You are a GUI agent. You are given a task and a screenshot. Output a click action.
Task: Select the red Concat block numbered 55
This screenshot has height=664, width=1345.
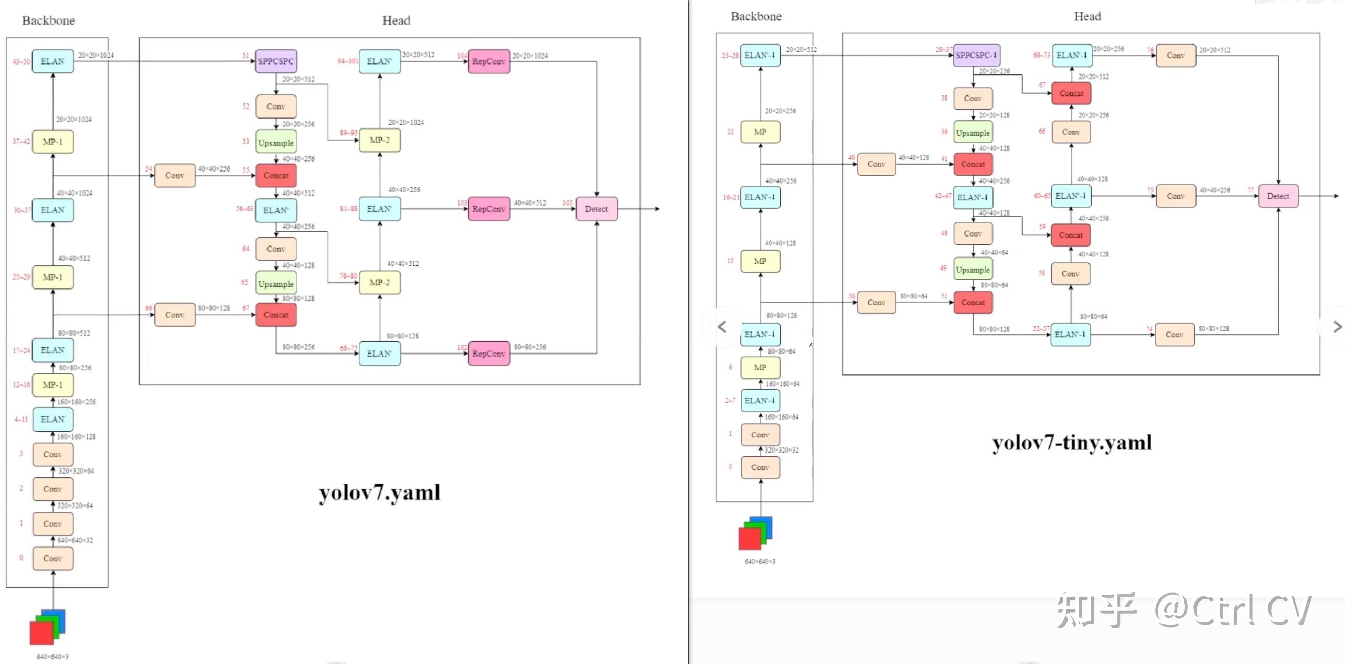click(276, 175)
